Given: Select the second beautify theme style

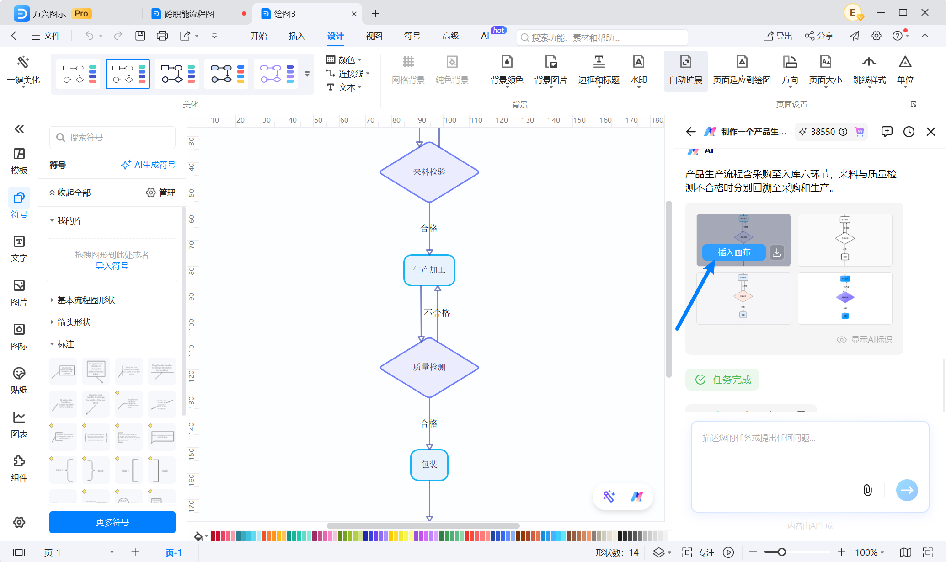Looking at the screenshot, I should coord(128,74).
